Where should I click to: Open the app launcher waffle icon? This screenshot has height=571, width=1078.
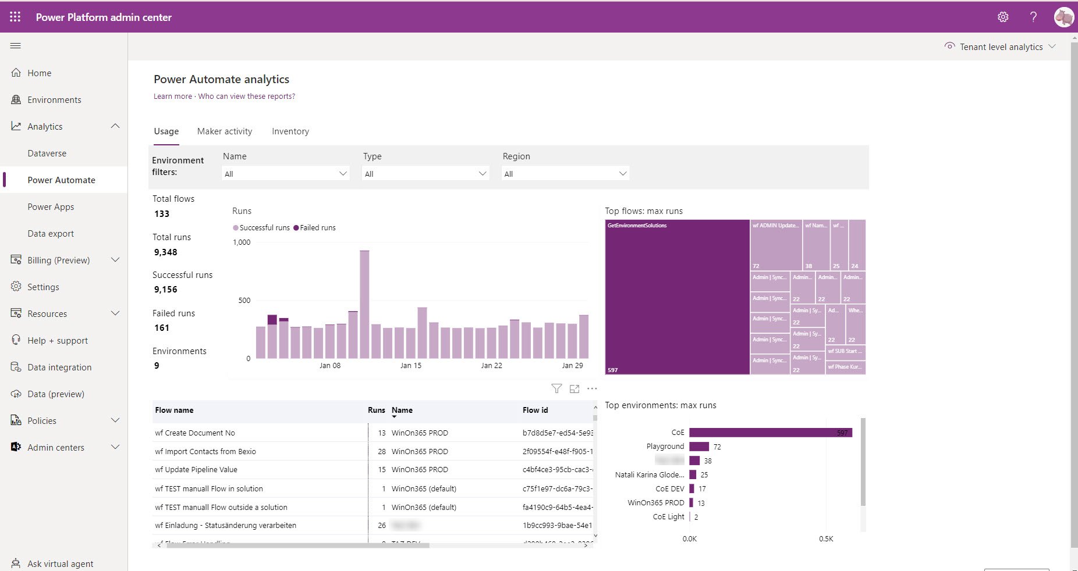pyautogui.click(x=15, y=17)
